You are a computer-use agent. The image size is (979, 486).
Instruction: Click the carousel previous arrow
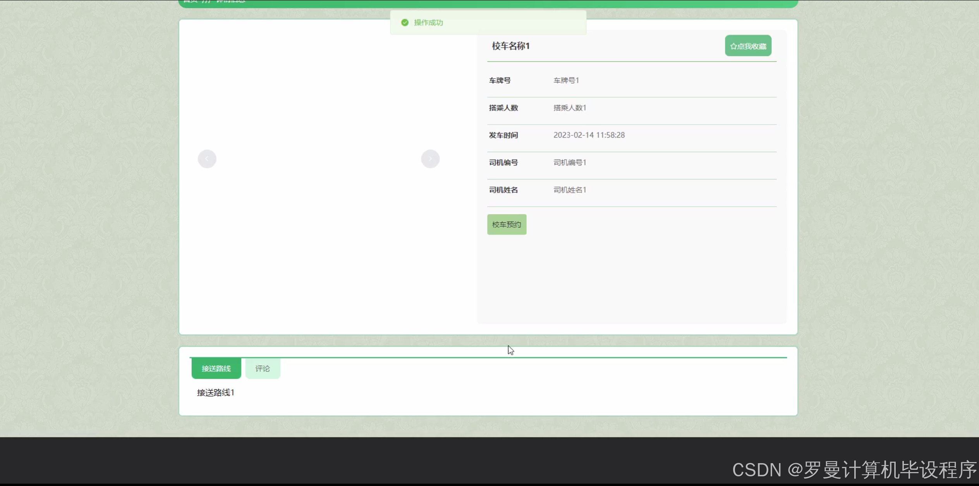pyautogui.click(x=207, y=159)
